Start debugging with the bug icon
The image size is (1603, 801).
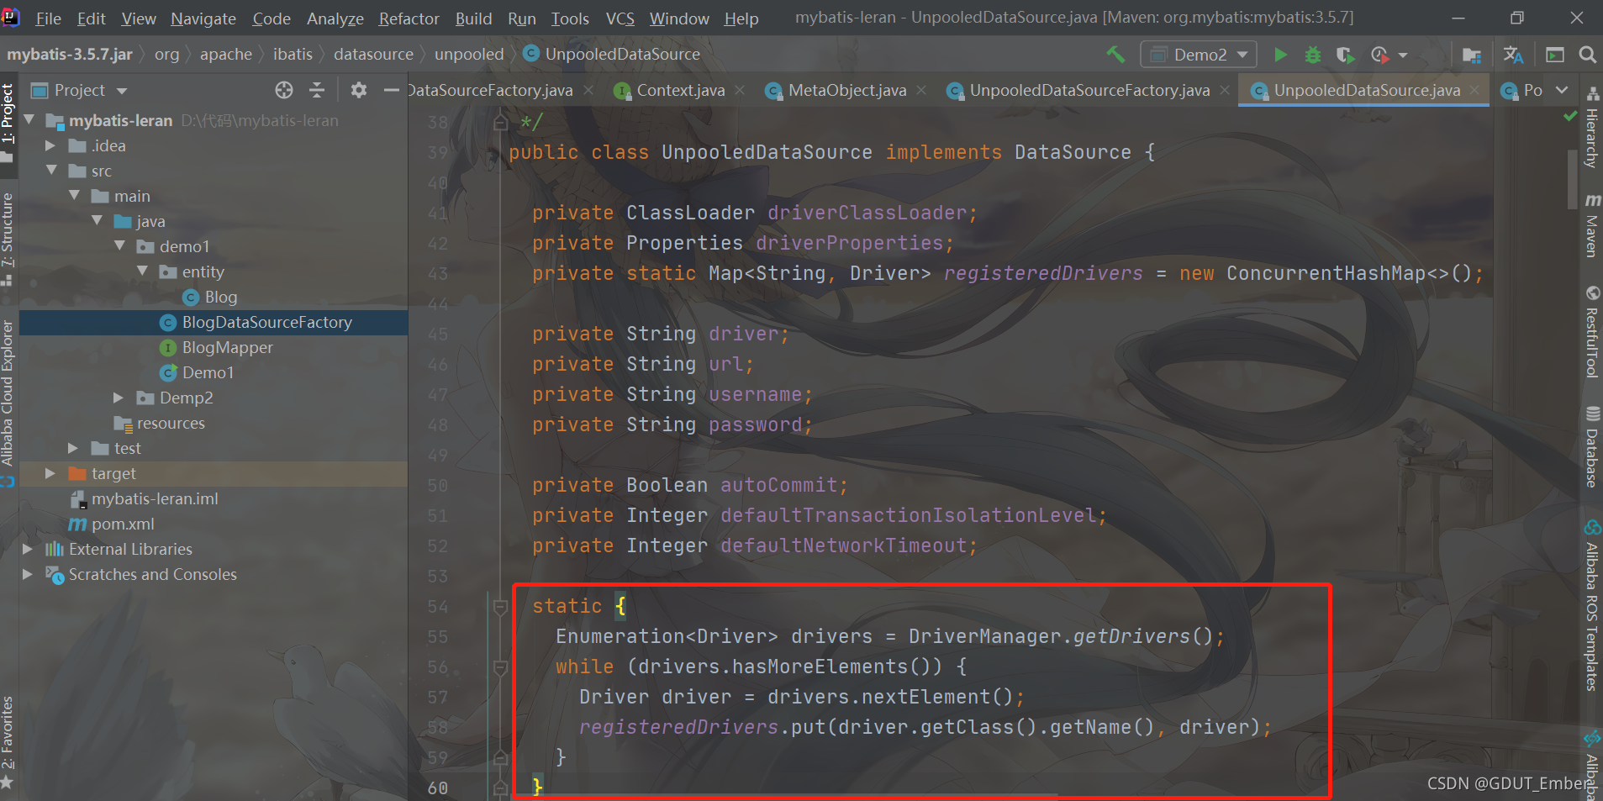[1312, 55]
